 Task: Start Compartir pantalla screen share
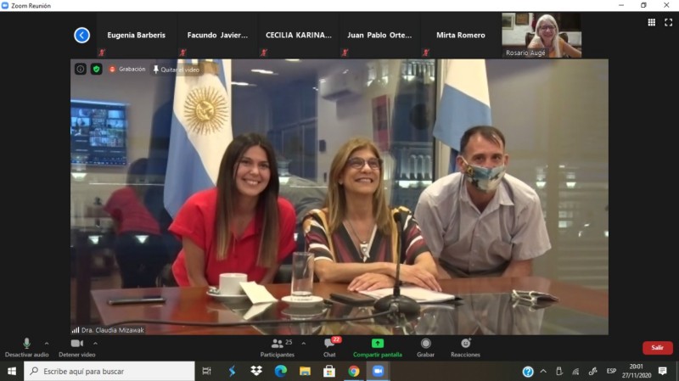(378, 348)
